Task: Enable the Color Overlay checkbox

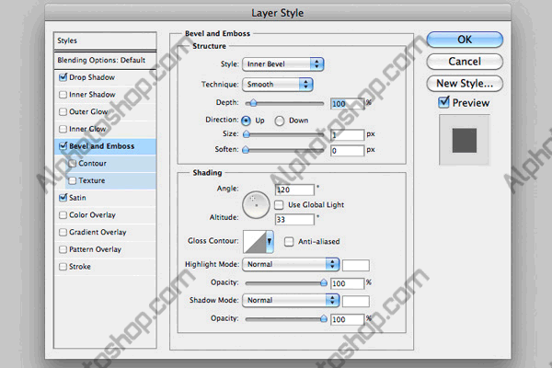Action: coord(63,214)
